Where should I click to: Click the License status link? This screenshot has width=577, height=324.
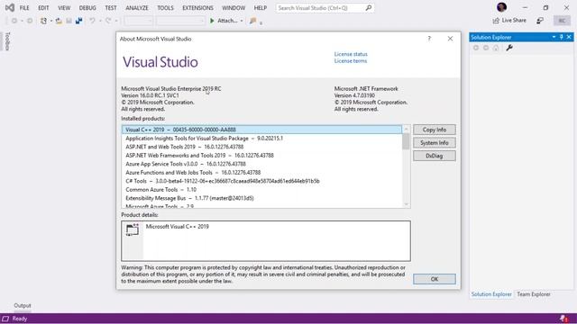point(351,54)
